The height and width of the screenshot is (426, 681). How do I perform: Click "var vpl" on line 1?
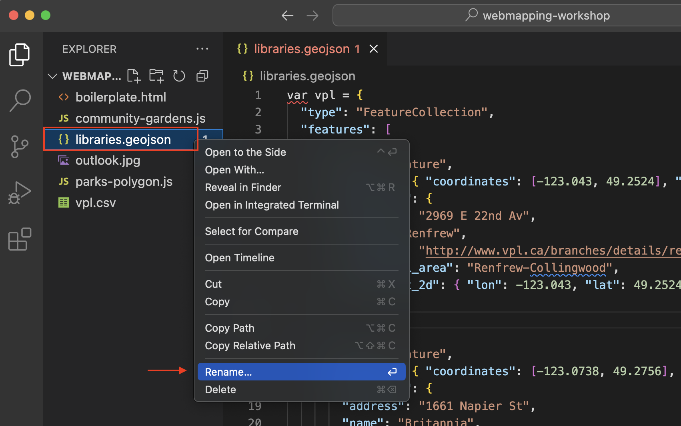(311, 95)
